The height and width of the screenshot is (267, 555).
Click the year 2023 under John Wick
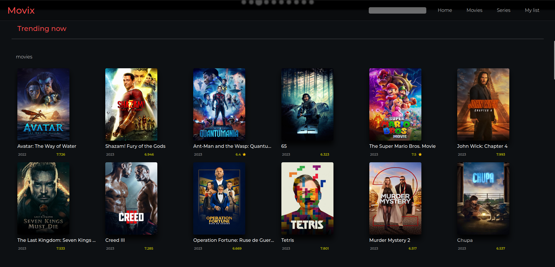click(x=462, y=154)
